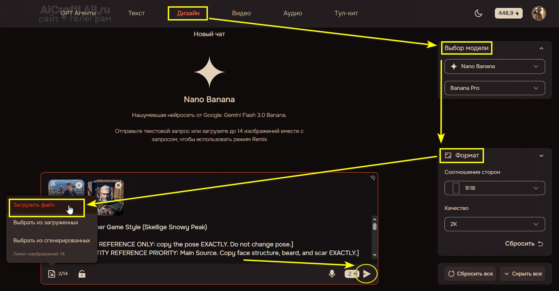559x291 pixels.
Task: Click the Nano Banana sparkle icon in dropdown
Action: pos(454,66)
